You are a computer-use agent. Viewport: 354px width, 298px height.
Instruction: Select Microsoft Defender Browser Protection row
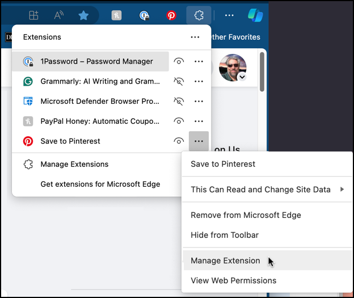pyautogui.click(x=90, y=101)
